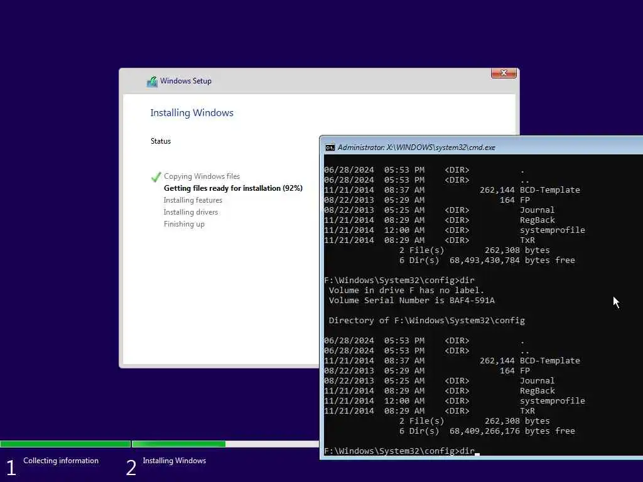The width and height of the screenshot is (643, 482).
Task: Click the Volume Serial Number BAF4-591A line
Action: [x=412, y=301]
